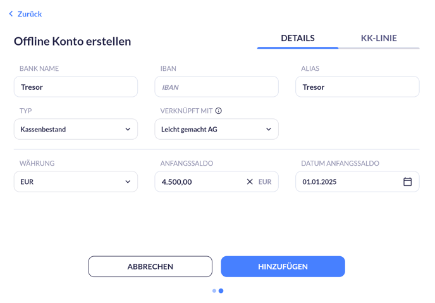Open the calendar icon for Datum Anfangssaldo
The height and width of the screenshot is (303, 435).
[407, 182]
